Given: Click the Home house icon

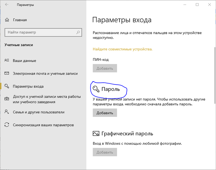Looking at the screenshot, I should 7,20.
